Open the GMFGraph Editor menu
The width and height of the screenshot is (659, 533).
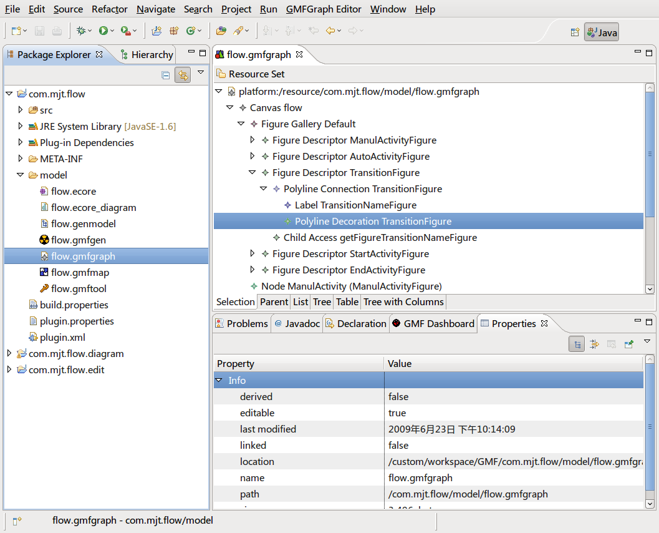(x=324, y=9)
